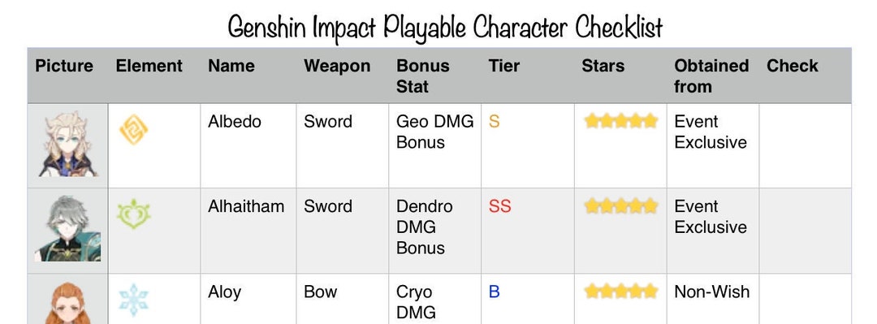Click Aloy's character portrait
The height and width of the screenshot is (324, 877).
click(67, 303)
